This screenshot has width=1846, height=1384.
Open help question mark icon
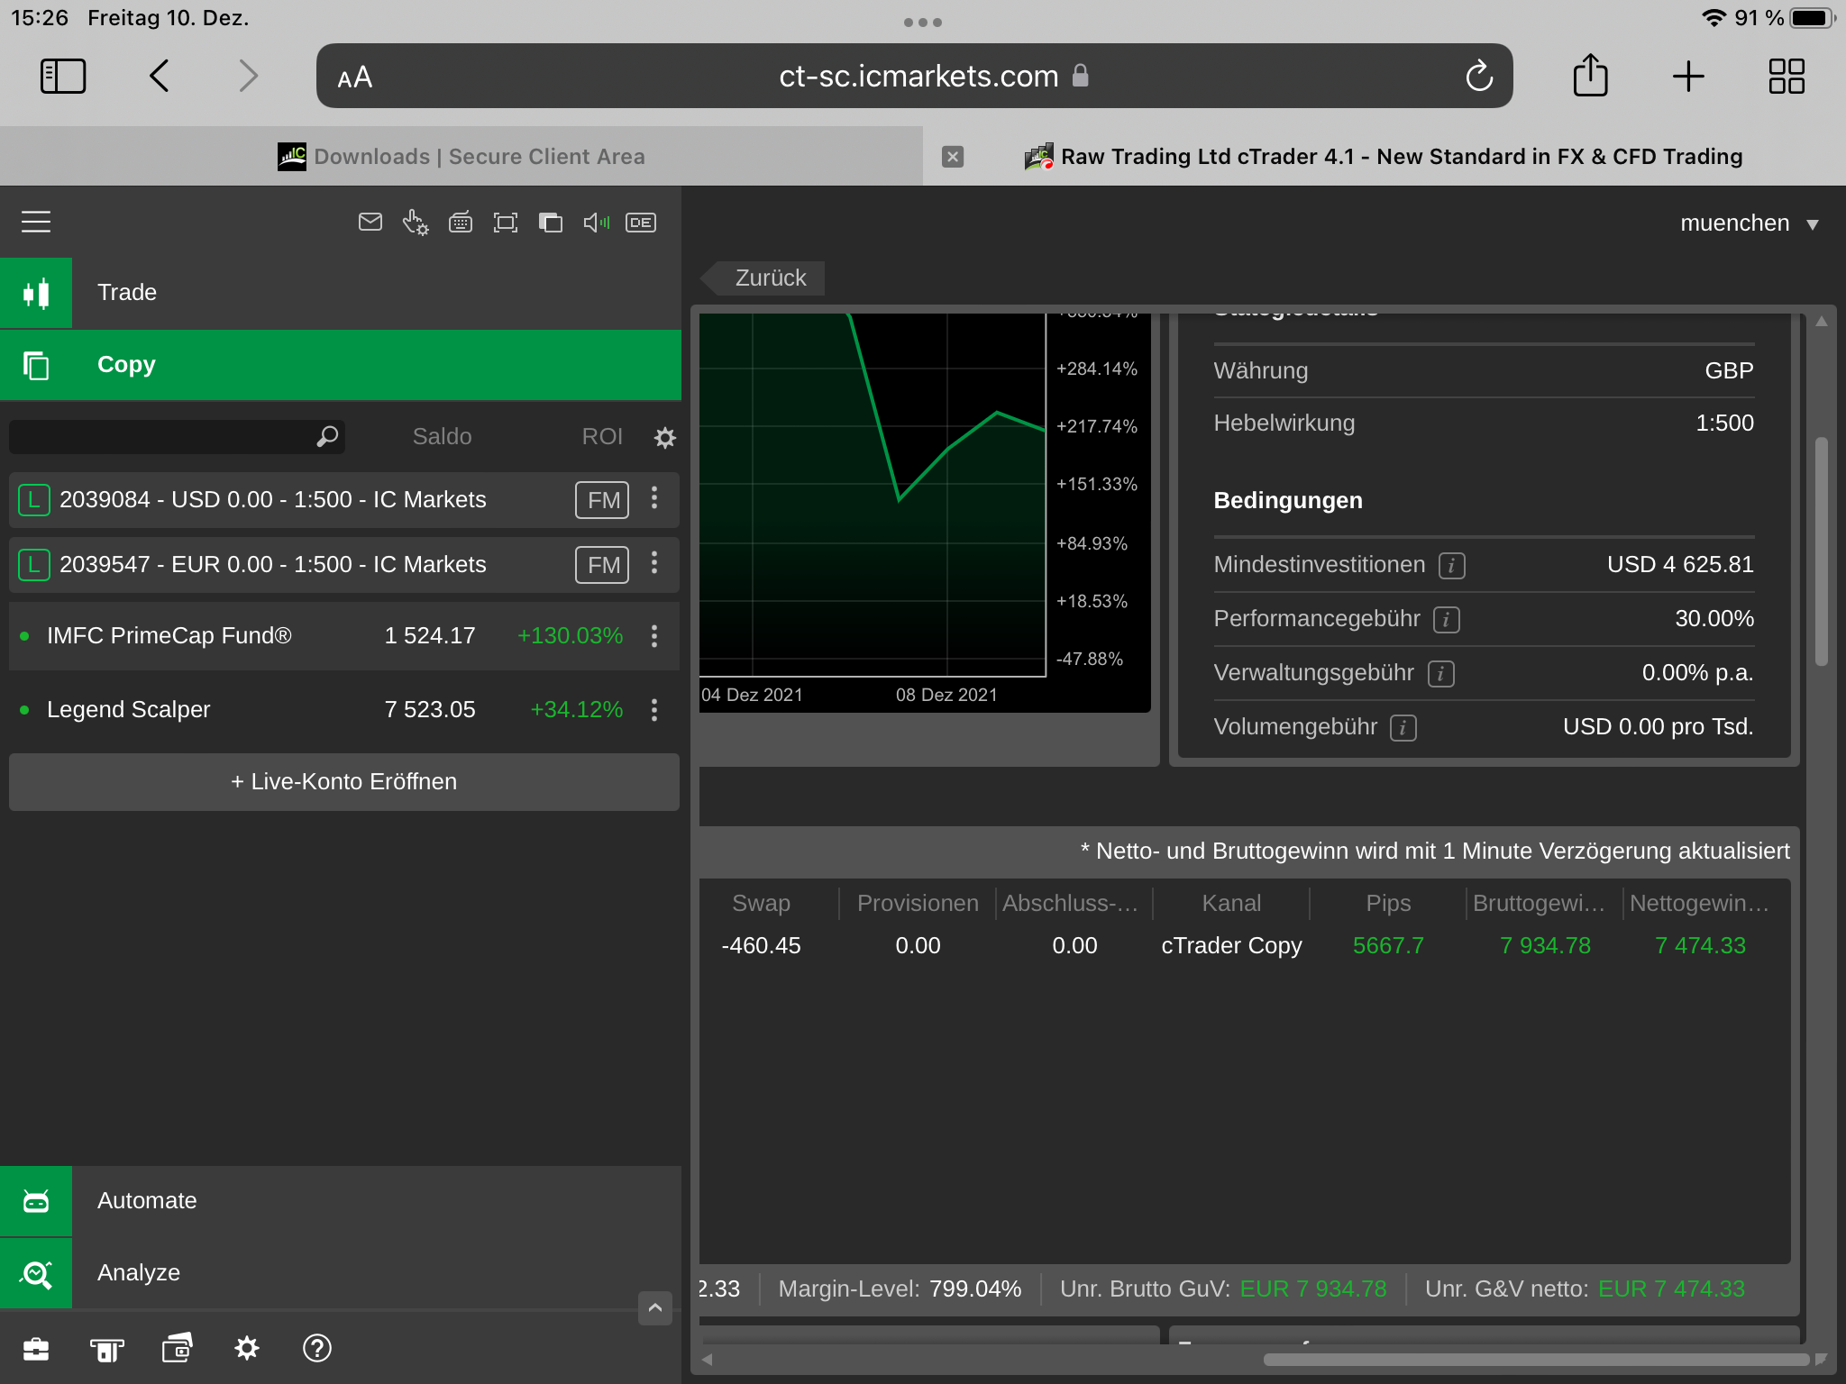317,1349
